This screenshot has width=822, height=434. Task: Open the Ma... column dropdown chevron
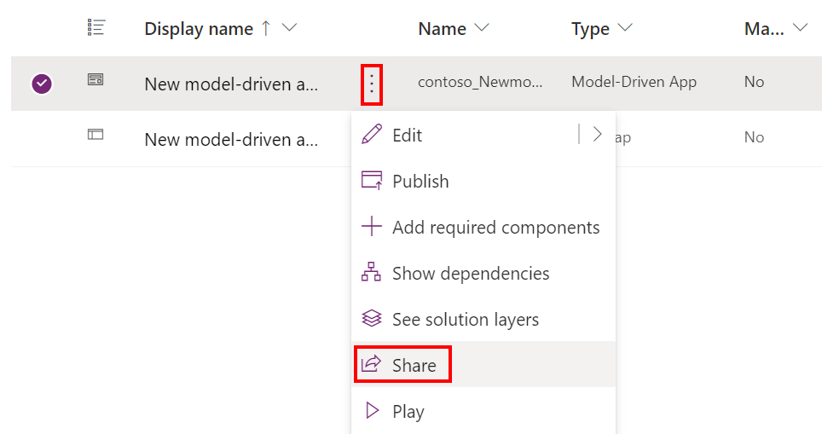800,27
